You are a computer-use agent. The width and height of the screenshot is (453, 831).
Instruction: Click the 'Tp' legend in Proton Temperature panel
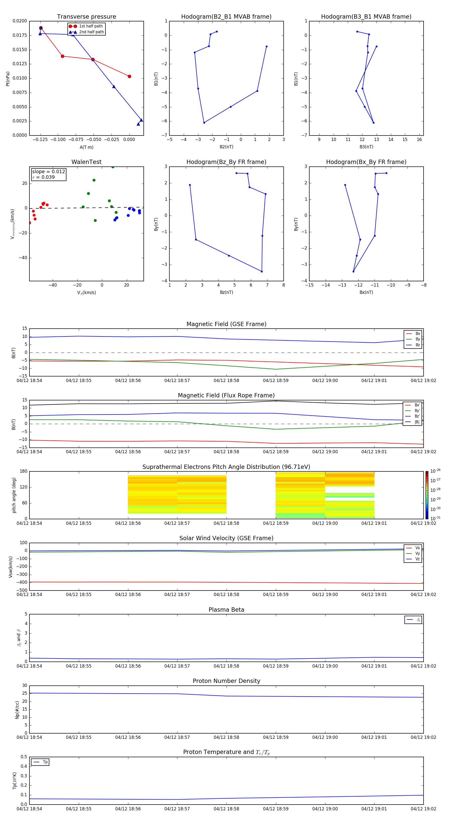pos(40,762)
